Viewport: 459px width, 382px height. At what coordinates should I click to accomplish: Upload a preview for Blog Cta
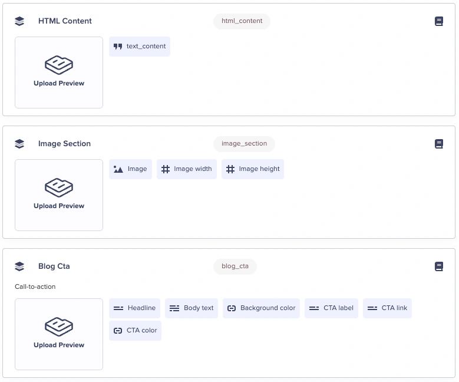pyautogui.click(x=59, y=334)
